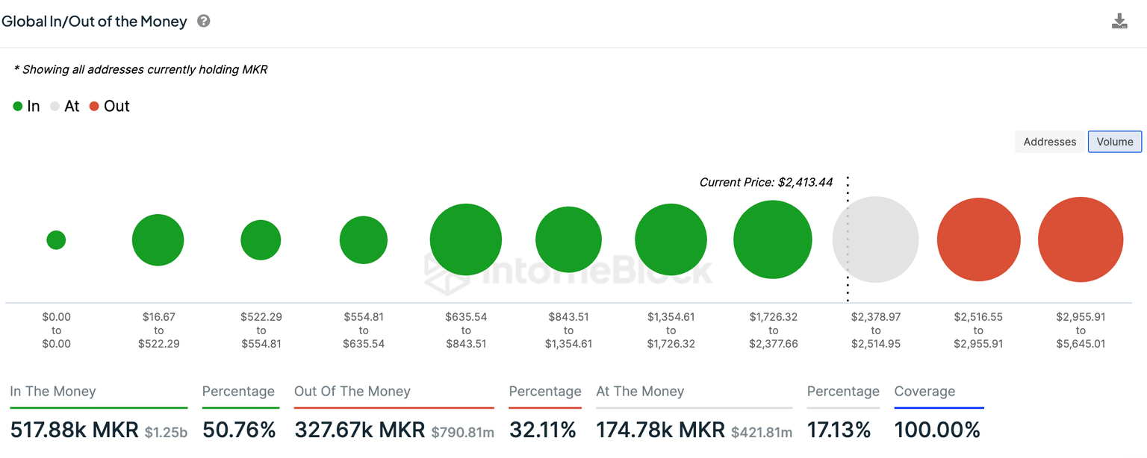Select the bubble above $1,354.61 to $1,726.32
Screen dimensions: 1147x458
coord(671,239)
